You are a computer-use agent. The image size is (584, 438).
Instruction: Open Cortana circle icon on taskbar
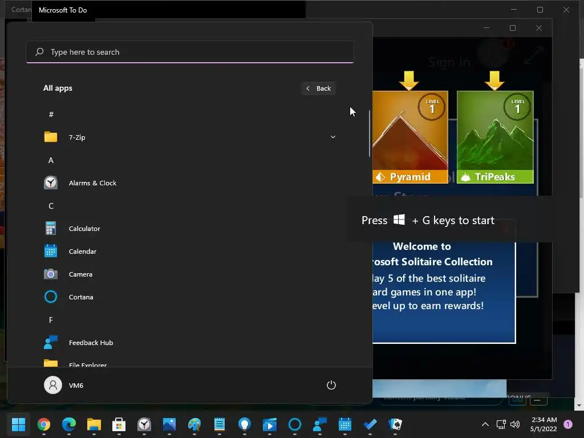(295, 424)
